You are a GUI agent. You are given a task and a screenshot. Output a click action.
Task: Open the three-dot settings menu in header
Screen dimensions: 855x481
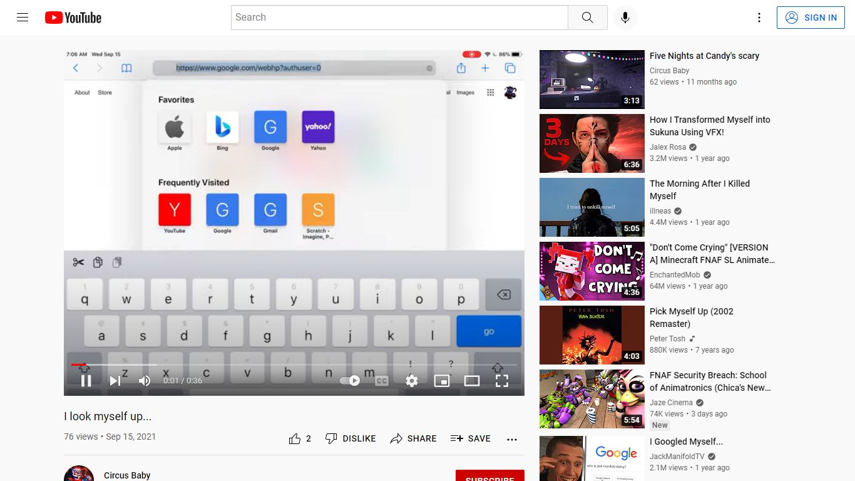pyautogui.click(x=759, y=18)
